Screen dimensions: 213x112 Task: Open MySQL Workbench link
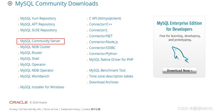click(x=35, y=76)
